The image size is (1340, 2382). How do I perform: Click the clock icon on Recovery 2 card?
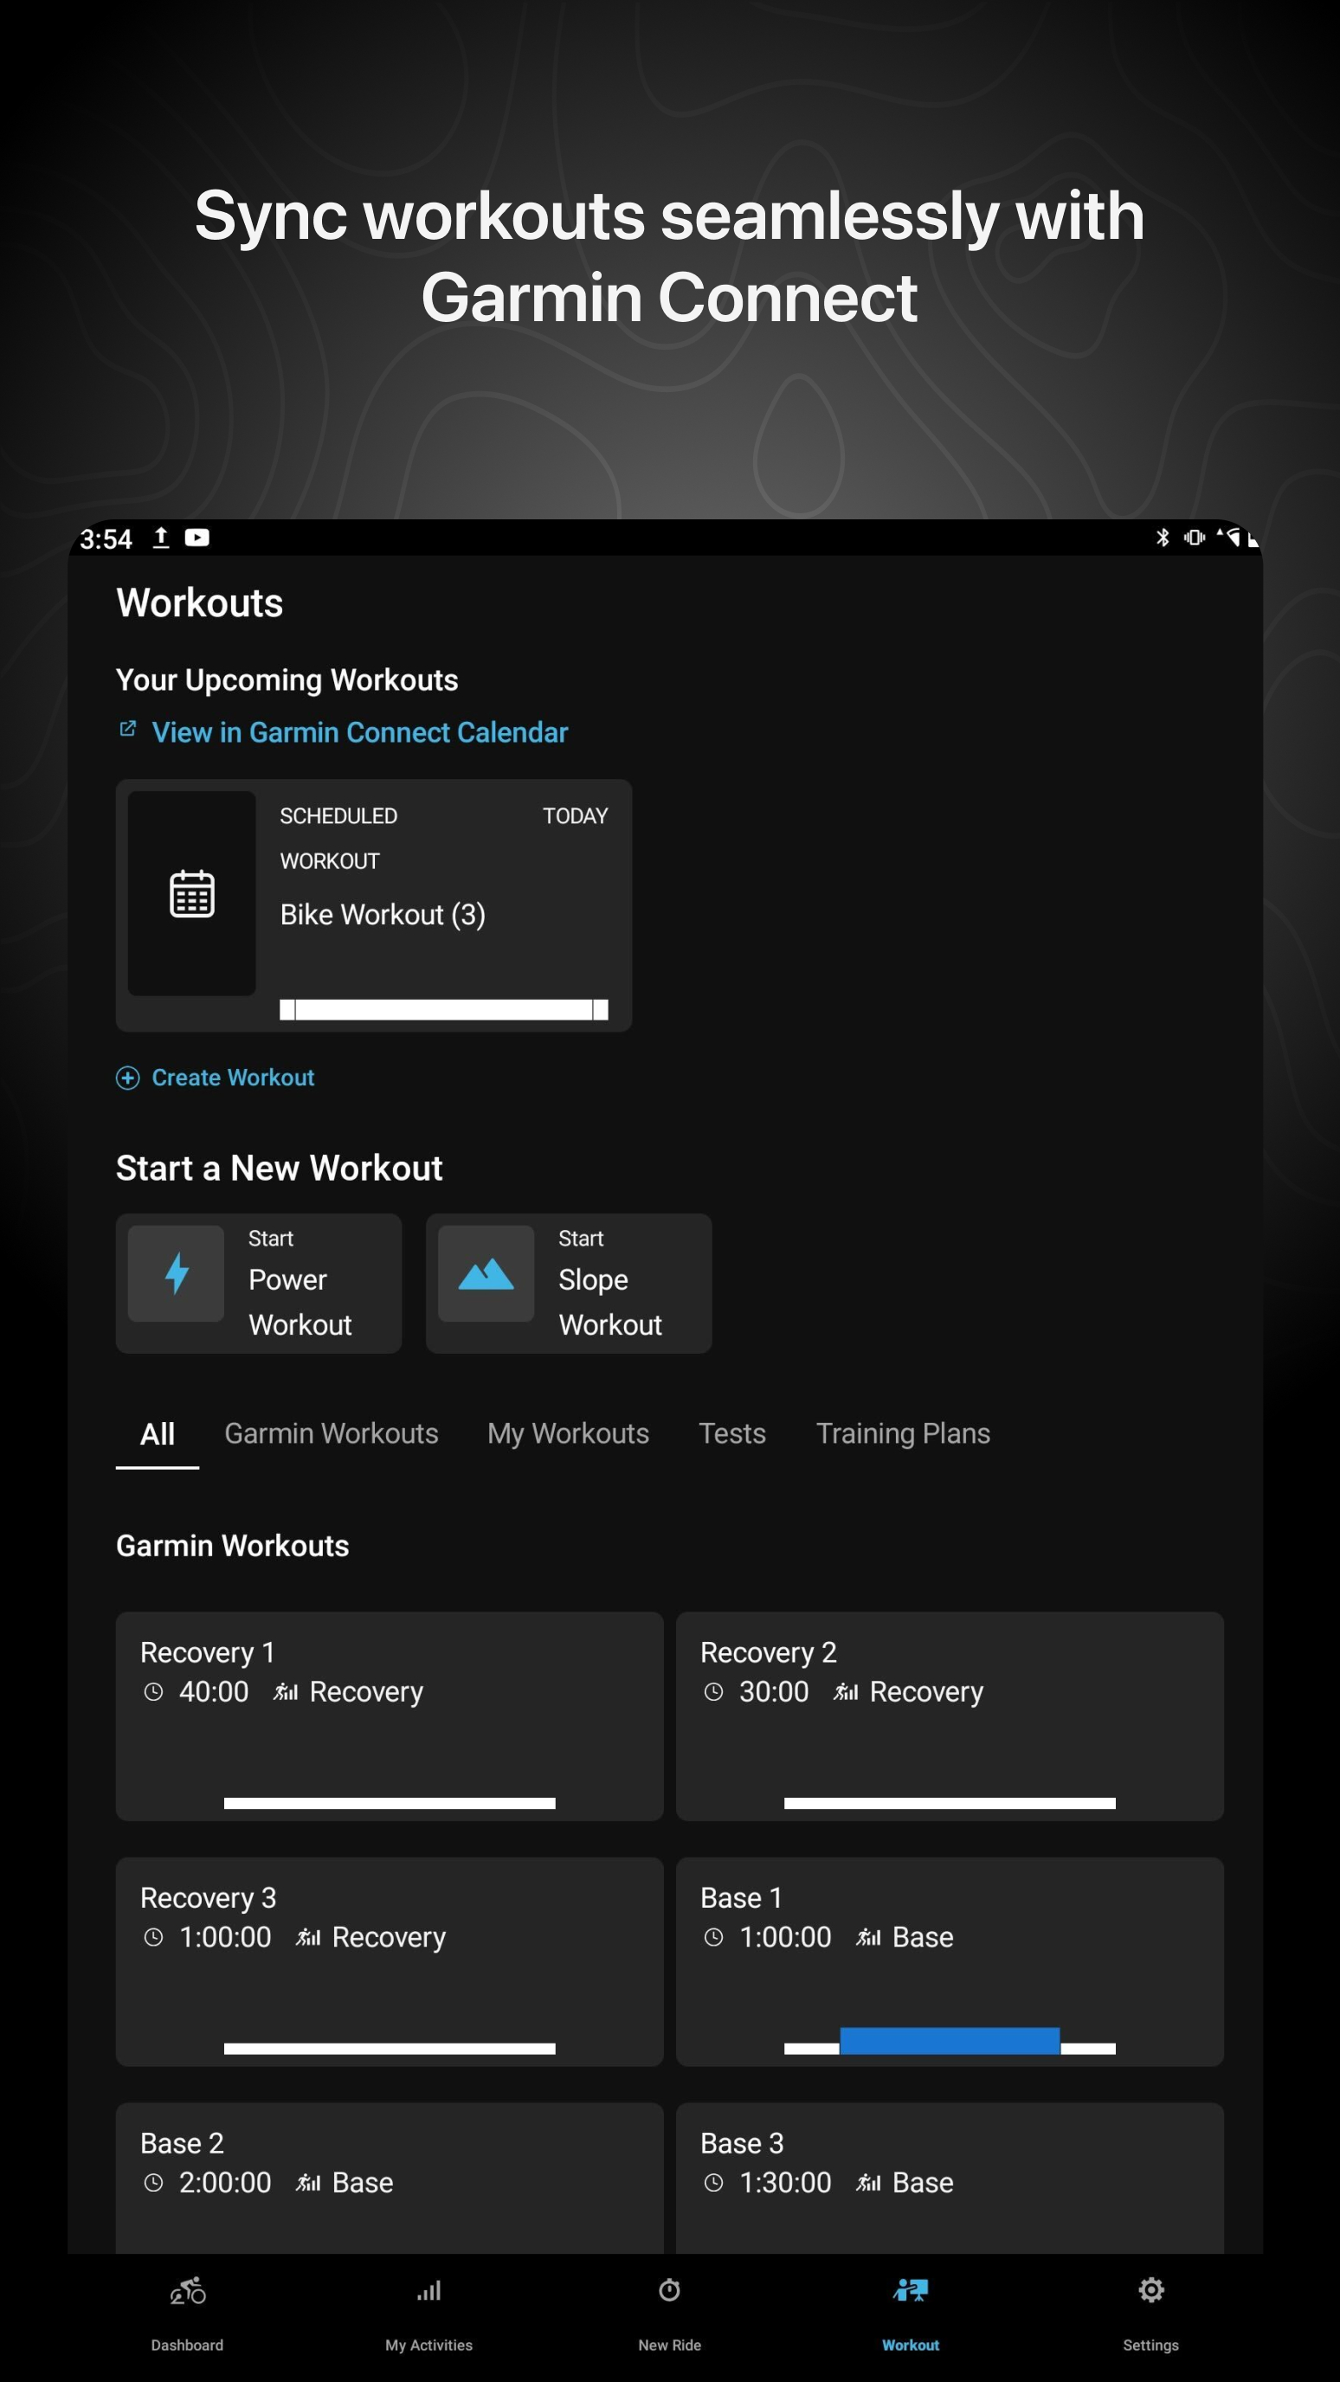(x=713, y=1691)
